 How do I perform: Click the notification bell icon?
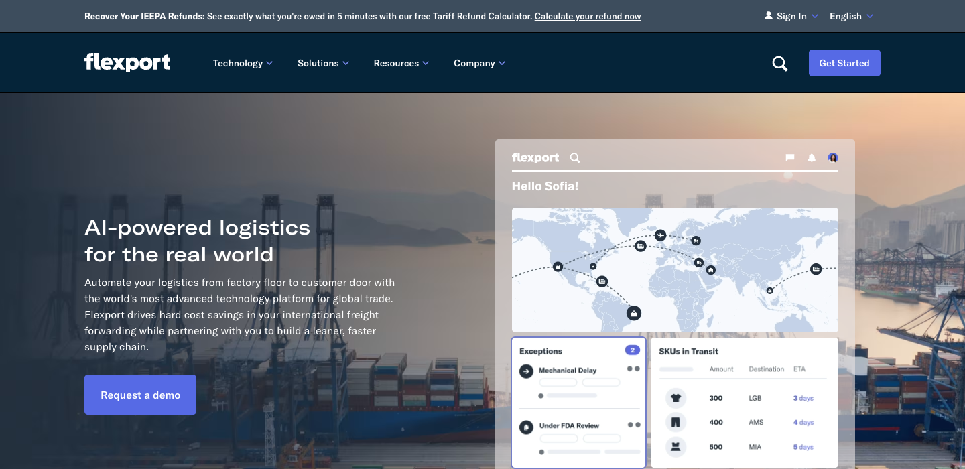[x=812, y=158]
